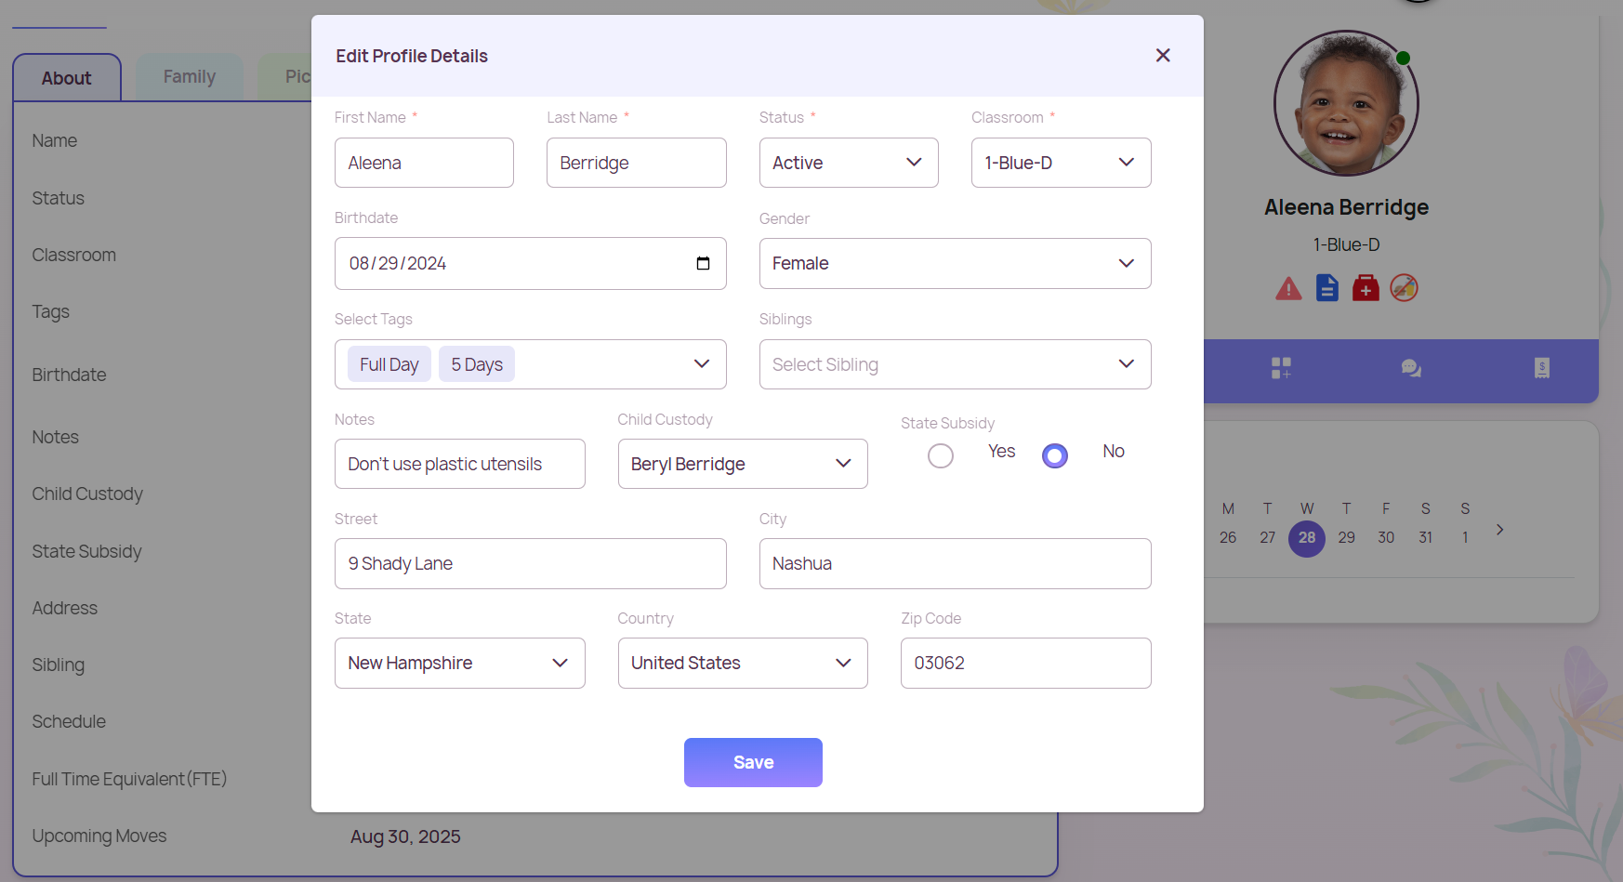The width and height of the screenshot is (1623, 882).
Task: Open the Select Sibling dropdown
Action: [955, 364]
